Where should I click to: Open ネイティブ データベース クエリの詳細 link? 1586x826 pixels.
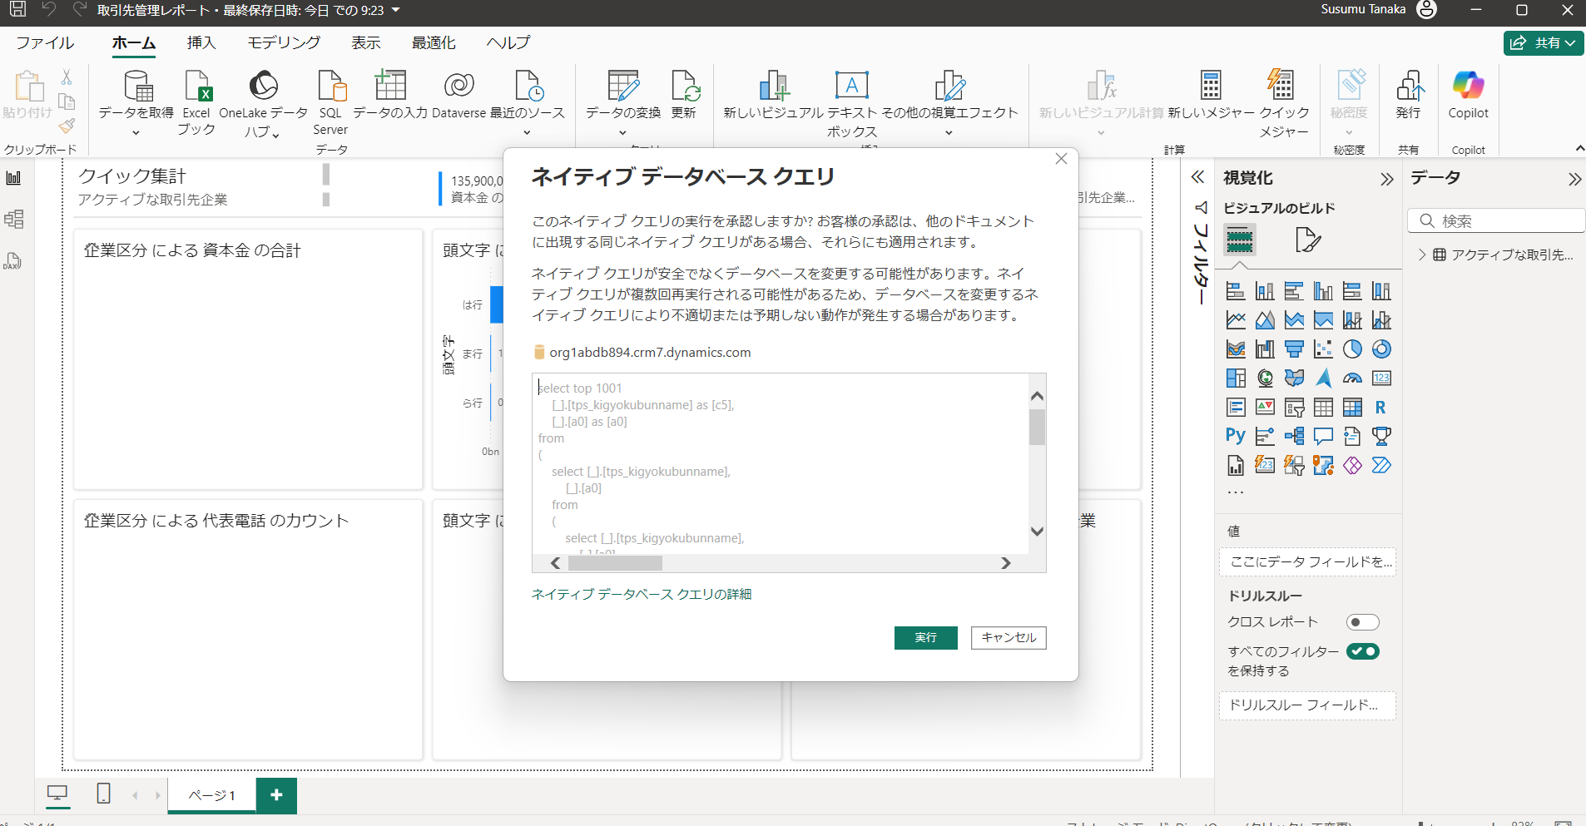tap(642, 594)
